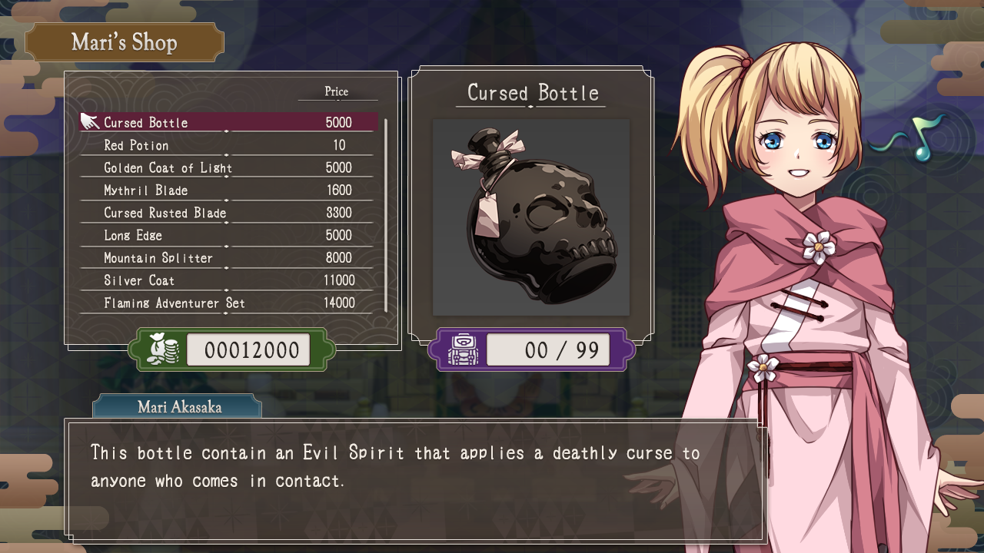The width and height of the screenshot is (984, 553).
Task: Click the skull-shaped Cursed Bottle image
Action: tap(532, 217)
